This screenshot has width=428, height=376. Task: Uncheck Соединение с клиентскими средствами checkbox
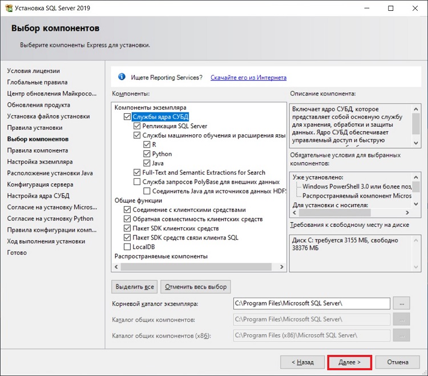point(127,210)
